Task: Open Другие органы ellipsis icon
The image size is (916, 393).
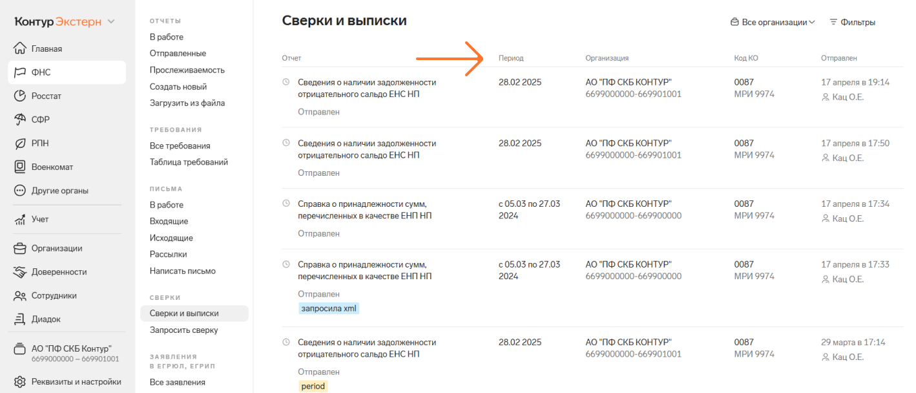Action: pos(19,191)
